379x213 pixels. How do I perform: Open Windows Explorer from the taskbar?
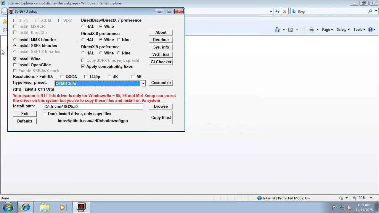[x=45, y=207]
